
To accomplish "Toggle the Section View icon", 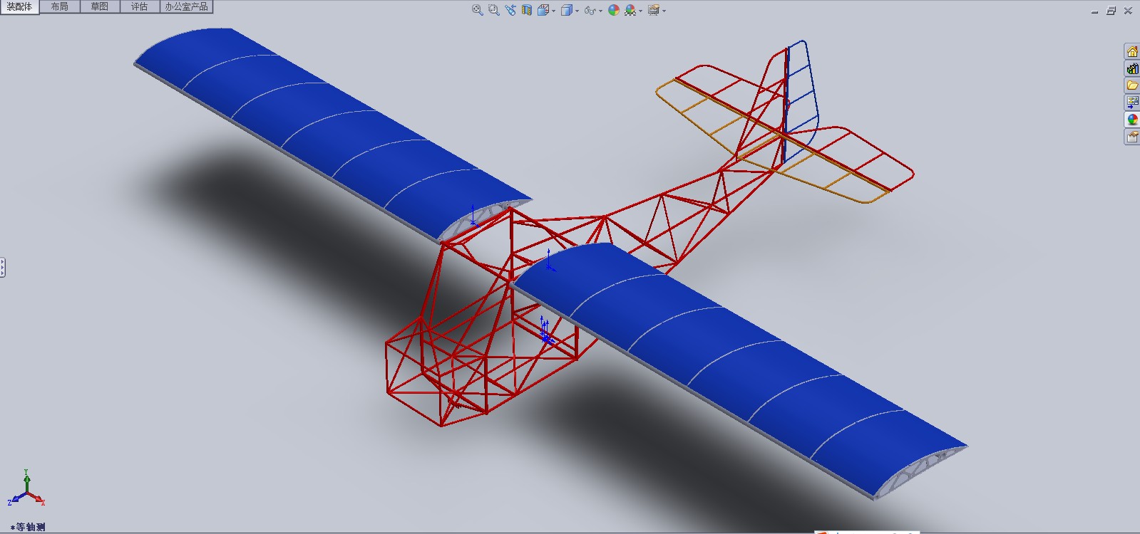I will point(527,10).
